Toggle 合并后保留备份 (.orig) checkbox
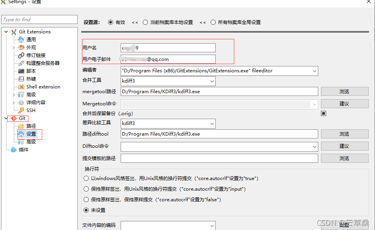The width and height of the screenshot is (375, 230). [324, 114]
